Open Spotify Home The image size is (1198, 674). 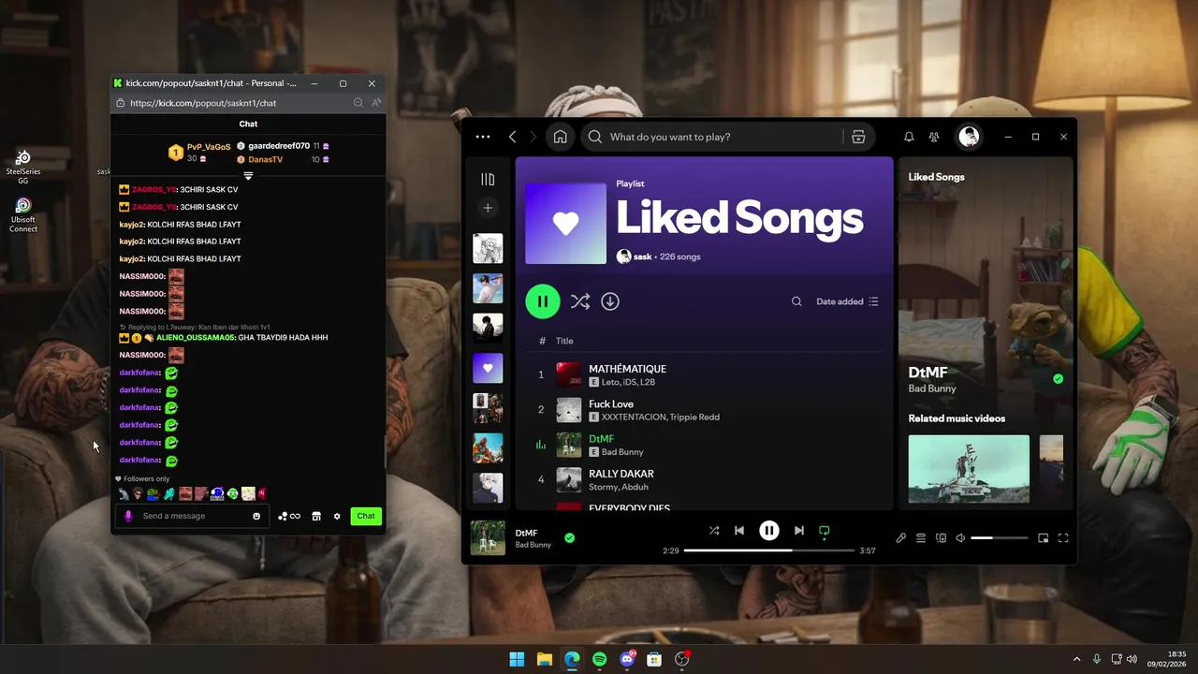560,137
